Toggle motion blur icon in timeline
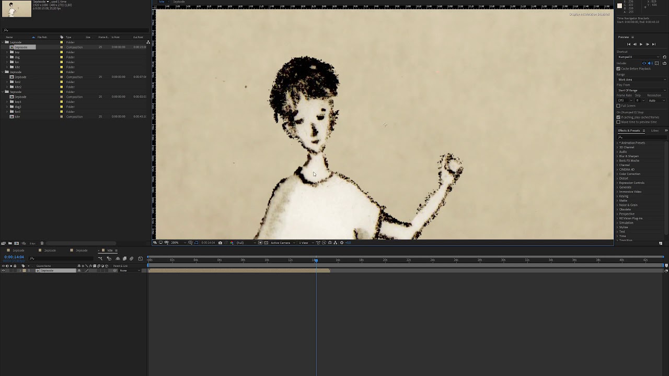Screen dimensions: 669x376 131,258
